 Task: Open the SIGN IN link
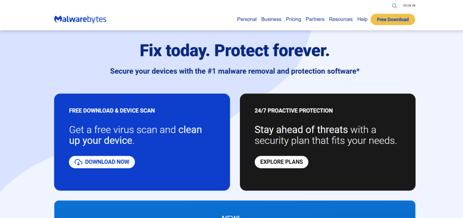pyautogui.click(x=409, y=6)
